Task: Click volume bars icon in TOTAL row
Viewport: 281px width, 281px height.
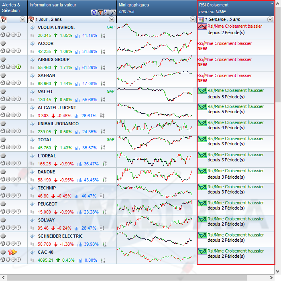Action: (x=77, y=148)
